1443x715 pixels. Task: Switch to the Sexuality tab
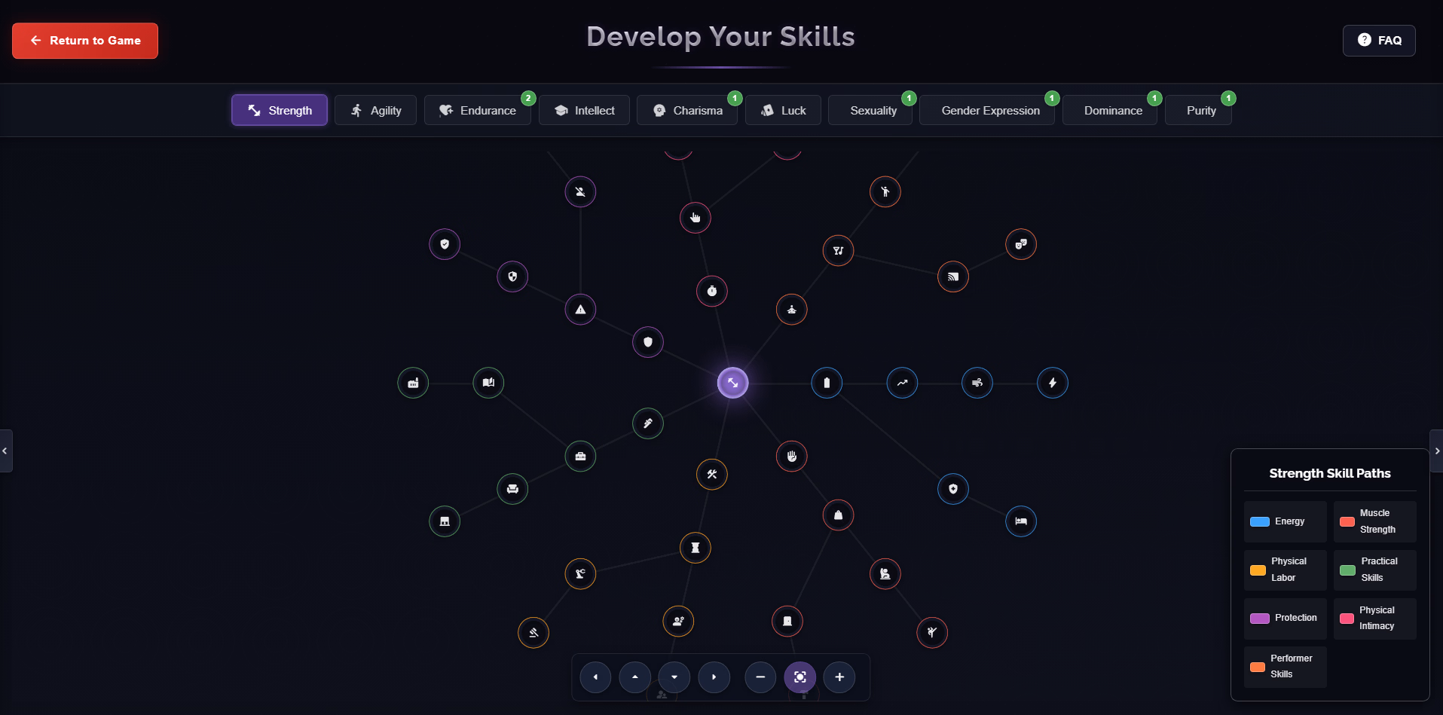[x=870, y=110]
